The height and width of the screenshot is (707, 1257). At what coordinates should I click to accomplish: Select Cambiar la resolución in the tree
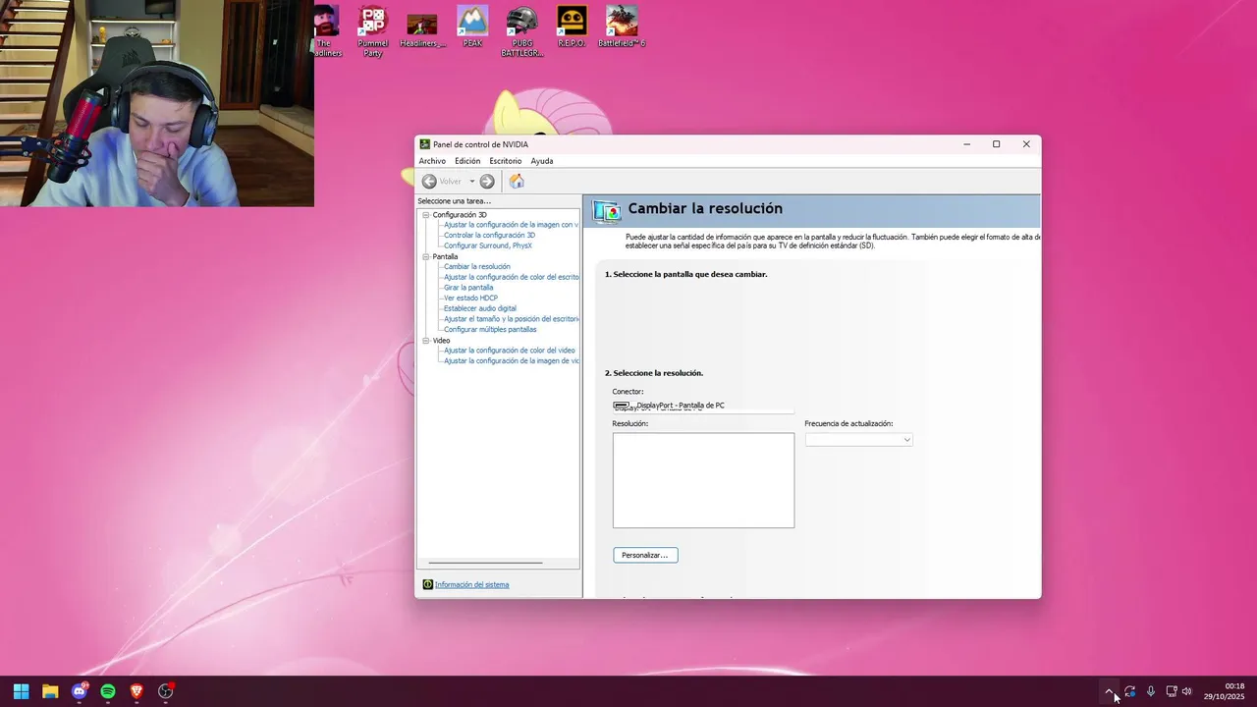click(477, 267)
